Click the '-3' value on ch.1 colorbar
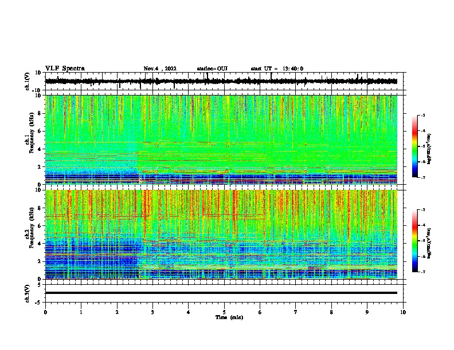The height and width of the screenshot is (350, 454). coord(422,116)
